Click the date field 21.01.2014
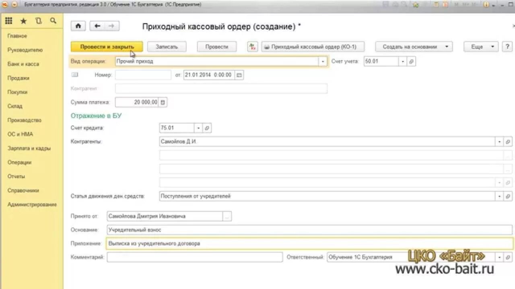The height and width of the screenshot is (289, 515). [x=209, y=75]
